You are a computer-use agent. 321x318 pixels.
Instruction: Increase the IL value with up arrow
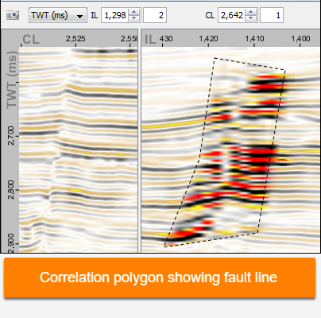(134, 12)
